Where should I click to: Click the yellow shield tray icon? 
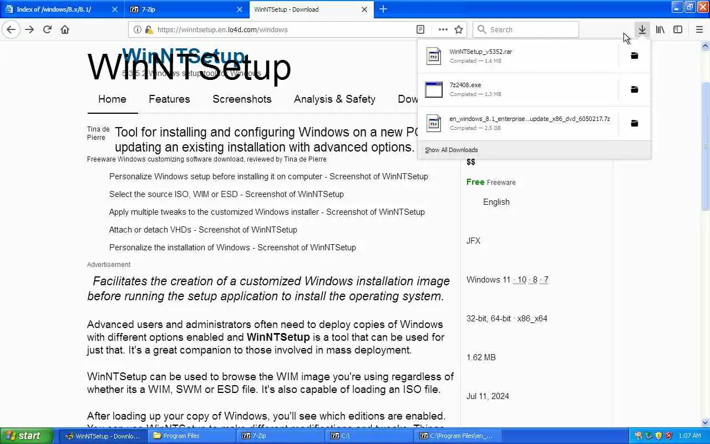click(x=658, y=436)
